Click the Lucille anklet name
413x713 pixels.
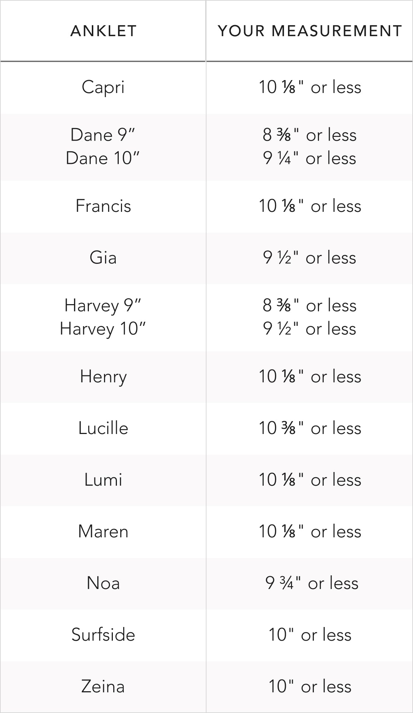point(103,428)
